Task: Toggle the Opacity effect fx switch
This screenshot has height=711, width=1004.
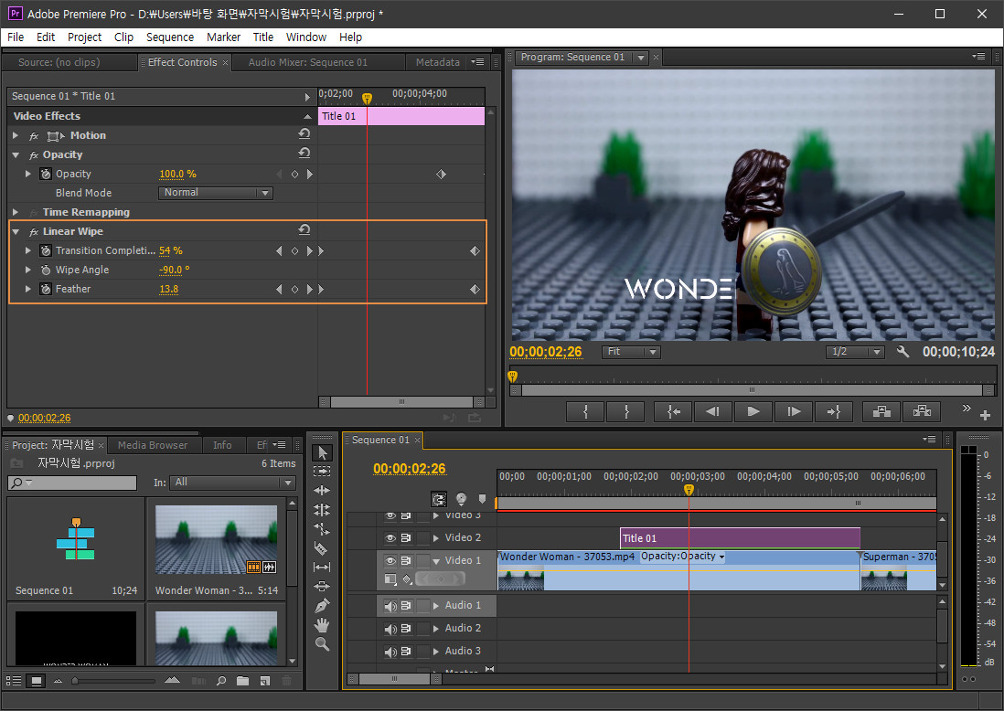Action: [34, 154]
